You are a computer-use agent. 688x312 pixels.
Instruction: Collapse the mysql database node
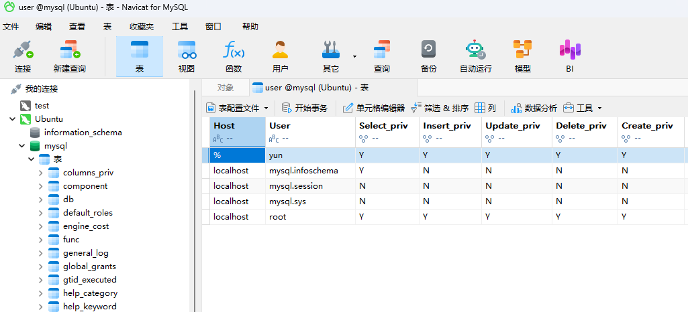22,146
